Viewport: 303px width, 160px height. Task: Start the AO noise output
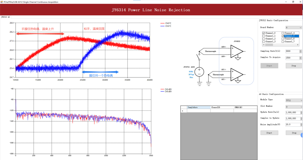pos(269,133)
